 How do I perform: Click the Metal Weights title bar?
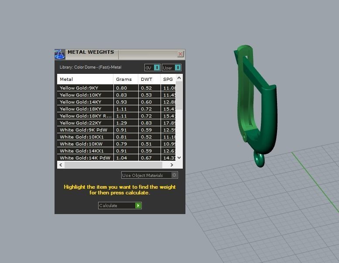[x=120, y=55]
